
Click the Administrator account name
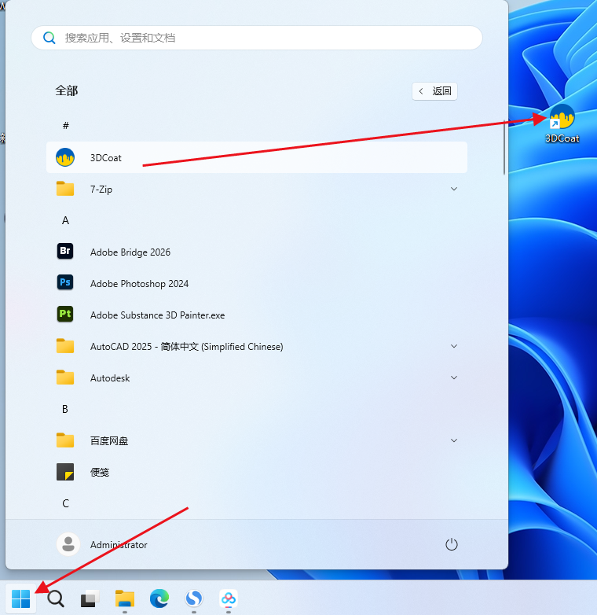pyautogui.click(x=119, y=545)
